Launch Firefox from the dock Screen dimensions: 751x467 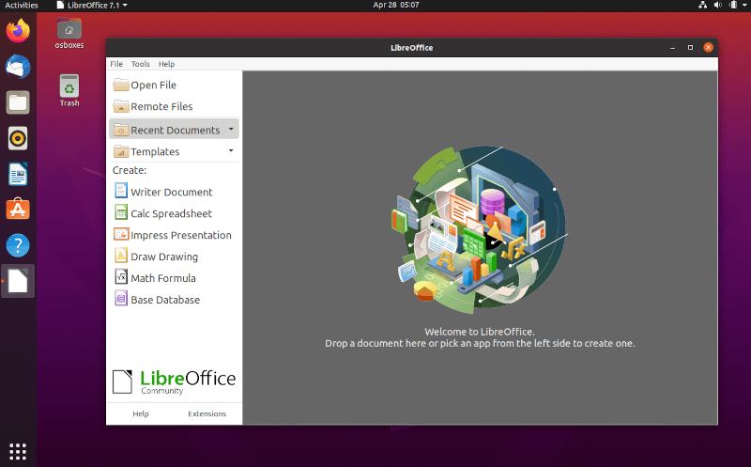(18, 31)
